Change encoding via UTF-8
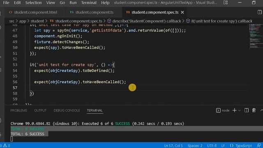Viewport: 263px width, 148px height. coord(212,146)
